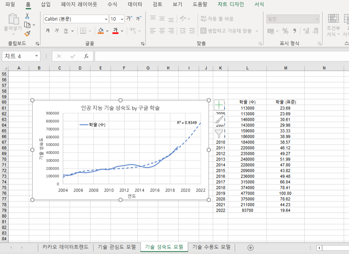Click the accounting number format icon
Viewport: 349px width, 254px height.
pos(271,31)
